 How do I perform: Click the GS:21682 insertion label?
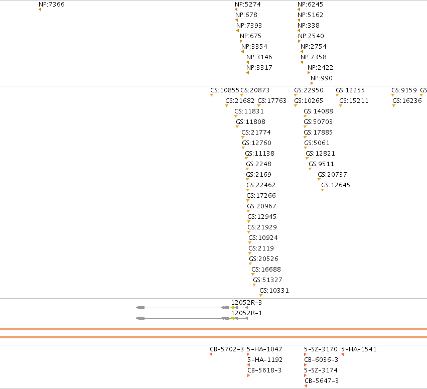coord(240,101)
